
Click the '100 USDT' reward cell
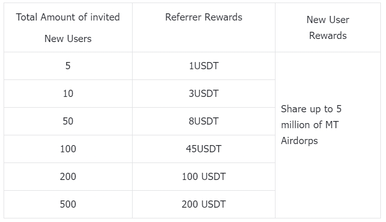pyautogui.click(x=204, y=177)
